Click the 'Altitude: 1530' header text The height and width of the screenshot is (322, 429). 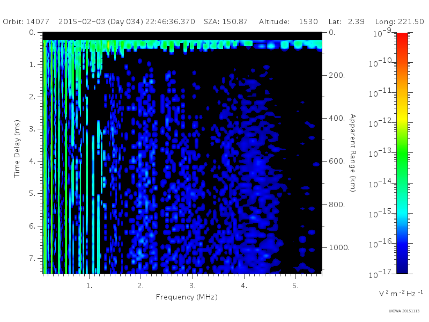click(289, 21)
